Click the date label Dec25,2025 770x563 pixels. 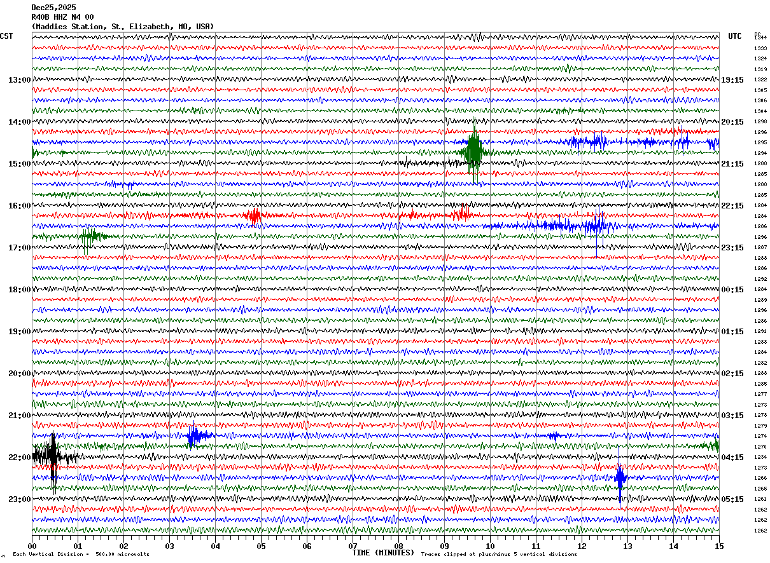pyautogui.click(x=53, y=7)
